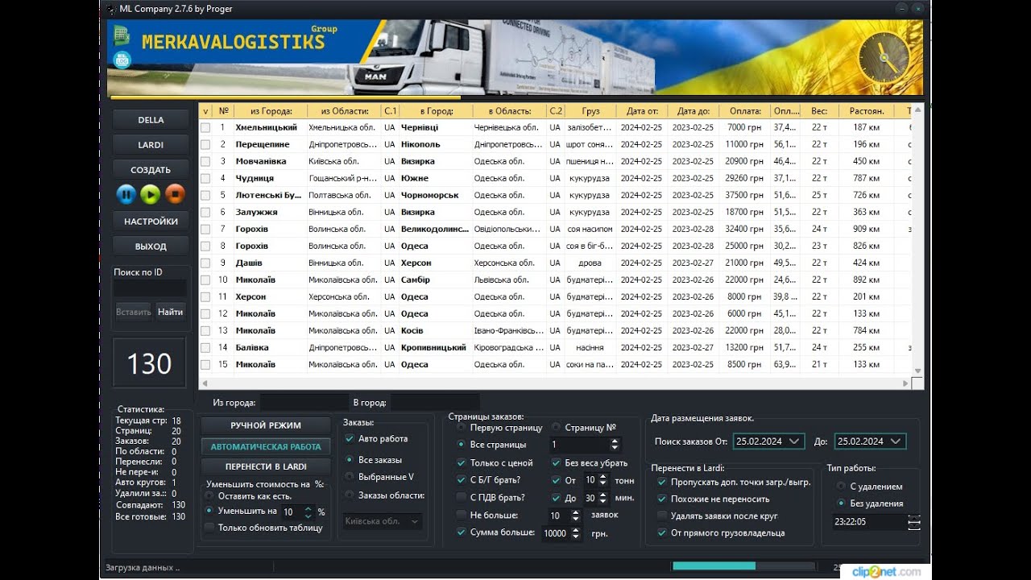The height and width of the screenshot is (580, 1031).
Task: Click the 'Не больше' count stepper arrows
Action: point(577,515)
